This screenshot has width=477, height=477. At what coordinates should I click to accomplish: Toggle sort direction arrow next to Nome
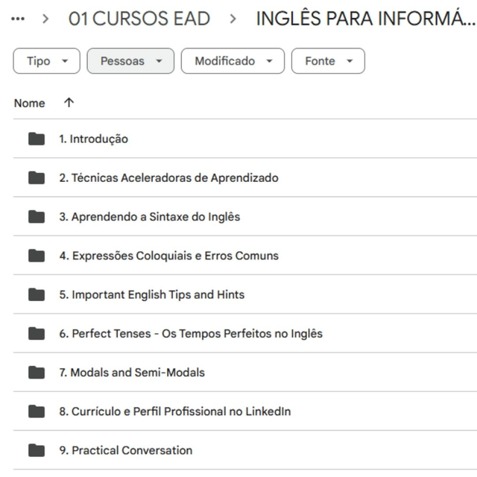click(x=69, y=103)
